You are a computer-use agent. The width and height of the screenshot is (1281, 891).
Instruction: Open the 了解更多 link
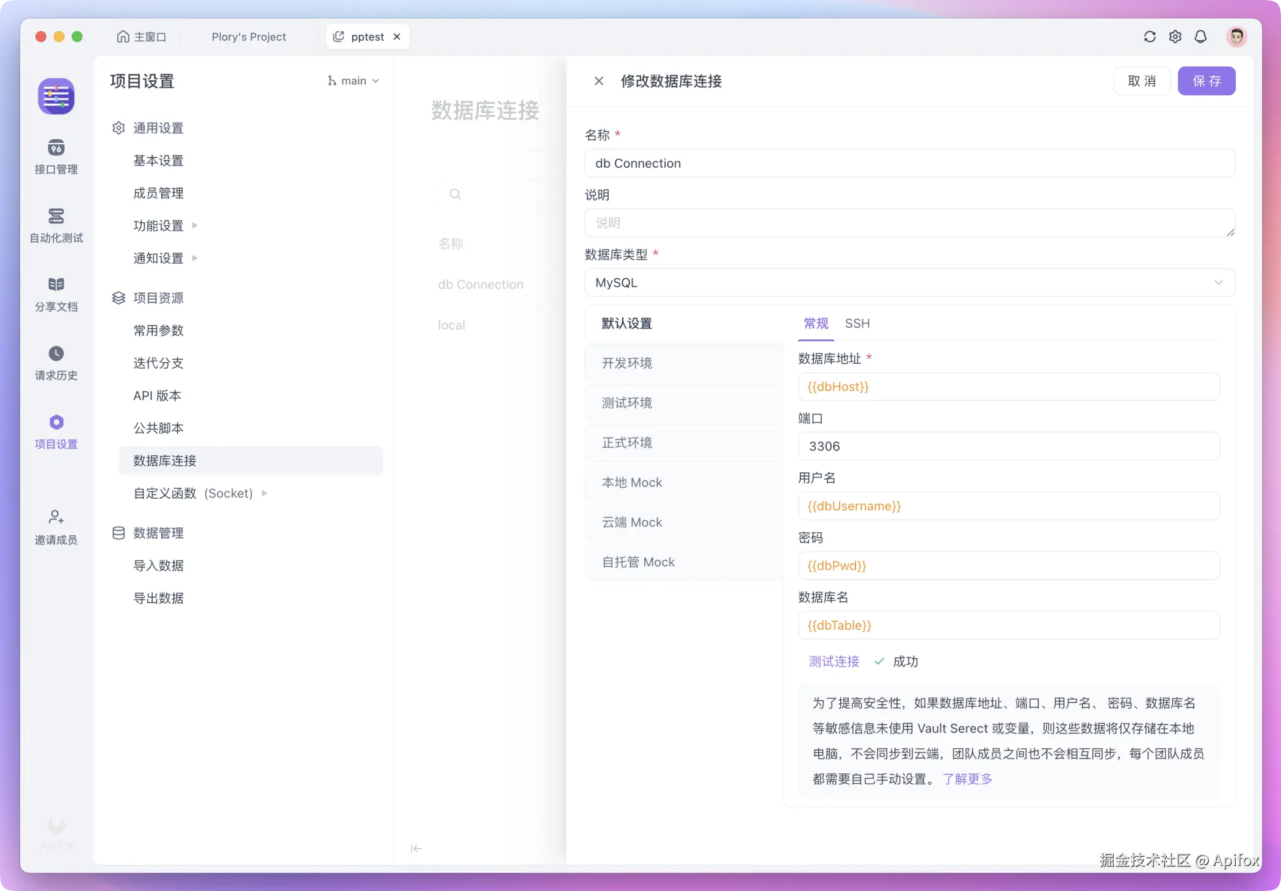pos(967,779)
